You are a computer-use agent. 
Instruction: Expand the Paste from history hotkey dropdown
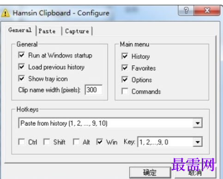[x=198, y=123]
